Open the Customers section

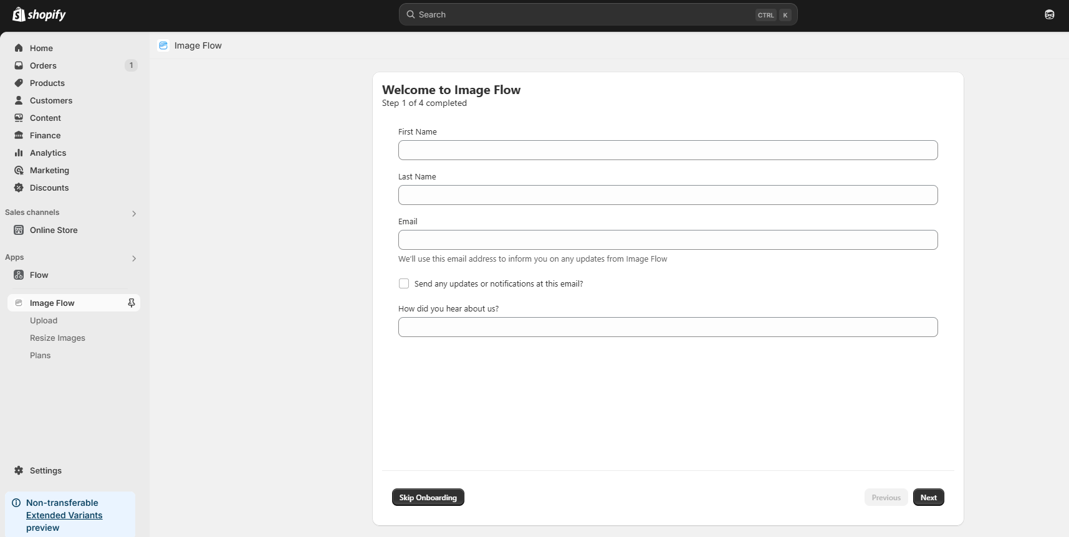[75, 100]
